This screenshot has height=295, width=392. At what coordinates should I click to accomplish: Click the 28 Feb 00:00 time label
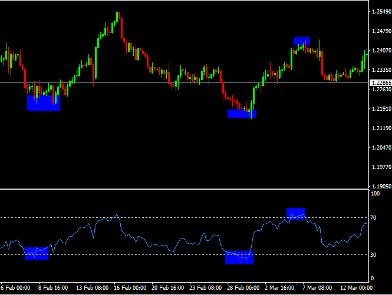click(x=243, y=288)
